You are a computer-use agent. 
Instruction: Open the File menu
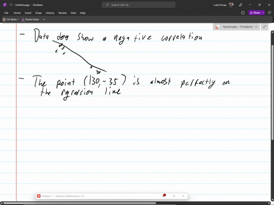click(x=6, y=13)
